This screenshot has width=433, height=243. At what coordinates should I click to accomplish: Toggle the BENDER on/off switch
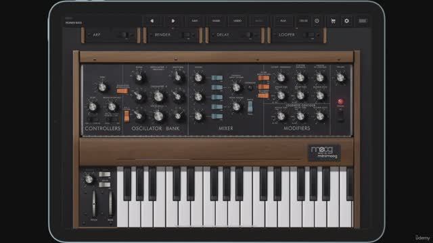click(x=187, y=35)
